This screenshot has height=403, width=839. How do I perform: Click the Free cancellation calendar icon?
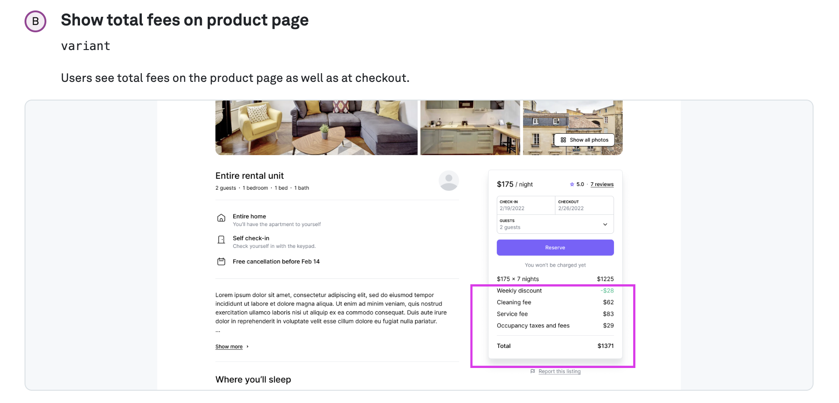coord(221,262)
